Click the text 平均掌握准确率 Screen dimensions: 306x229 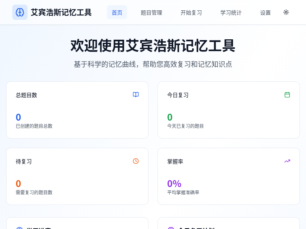tap(183, 192)
